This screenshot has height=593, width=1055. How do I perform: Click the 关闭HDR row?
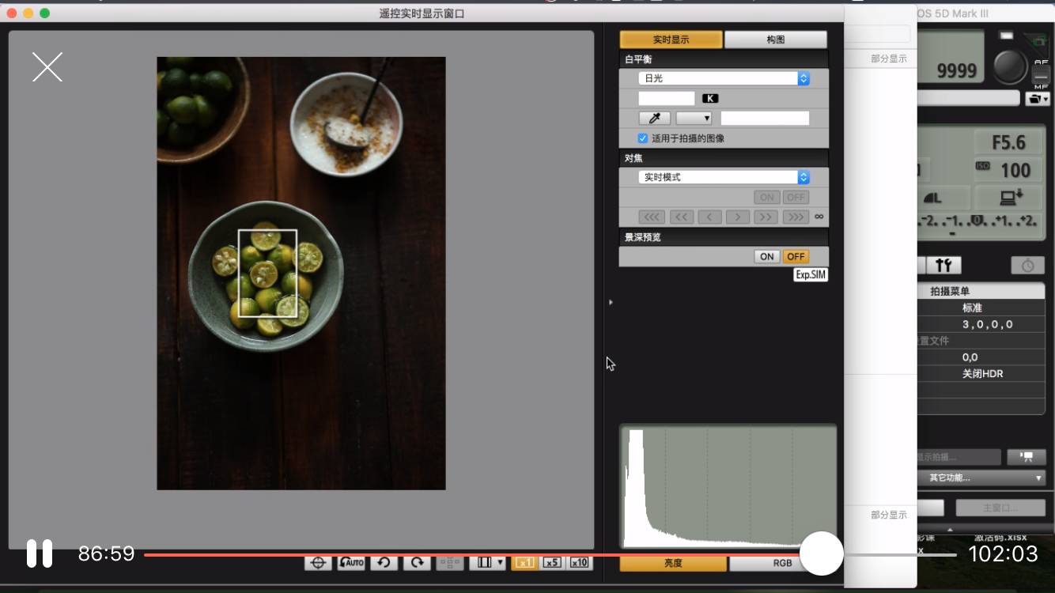(x=981, y=374)
